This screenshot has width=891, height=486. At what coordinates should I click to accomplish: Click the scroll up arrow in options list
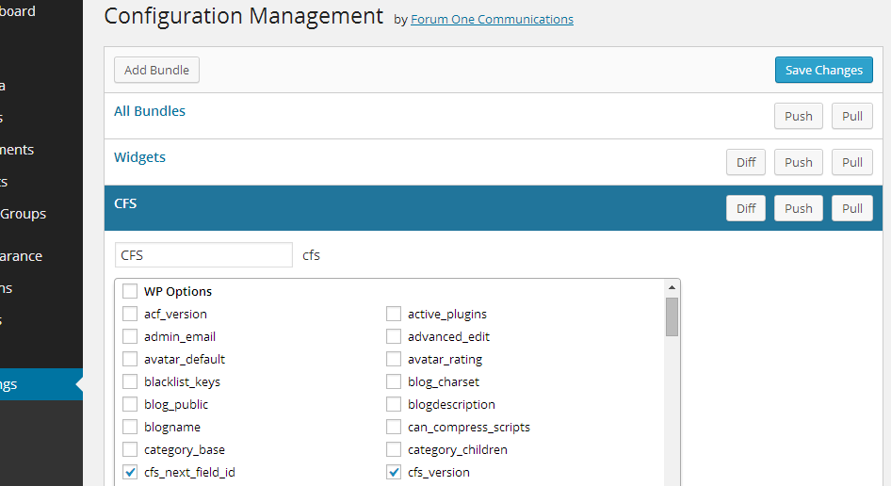(x=672, y=287)
